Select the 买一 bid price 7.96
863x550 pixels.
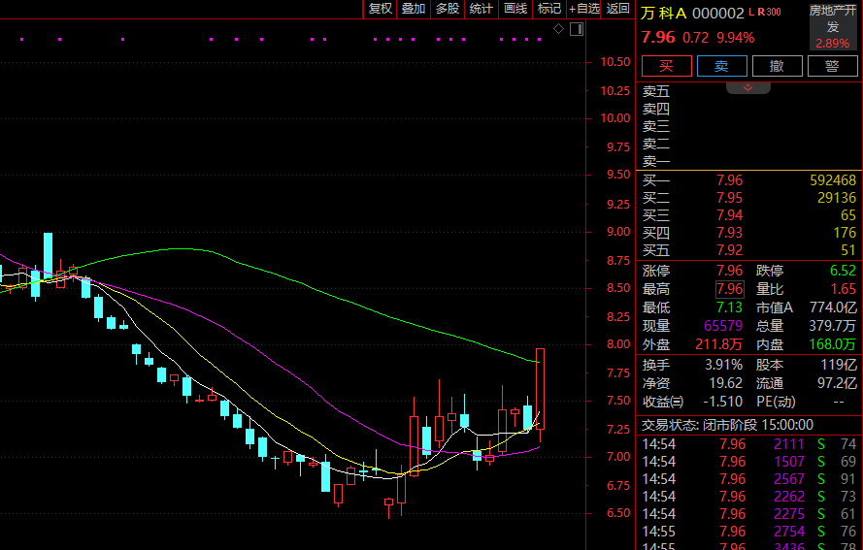(729, 180)
